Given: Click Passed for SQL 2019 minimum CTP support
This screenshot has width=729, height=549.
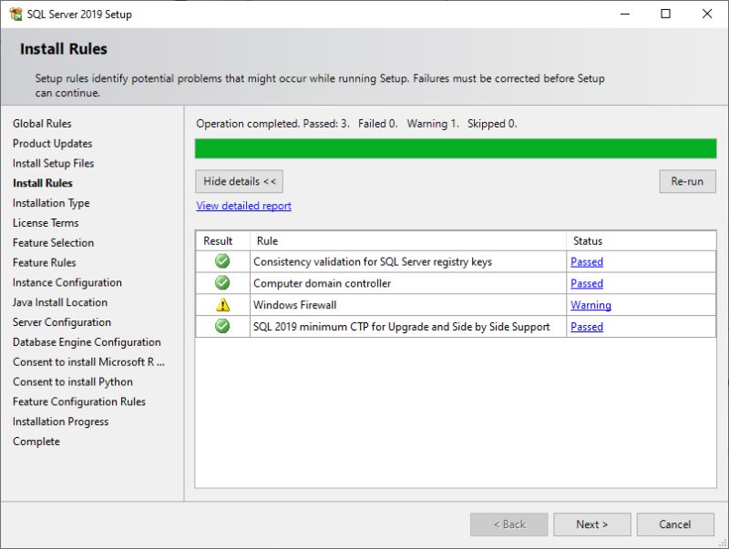Looking at the screenshot, I should (587, 327).
